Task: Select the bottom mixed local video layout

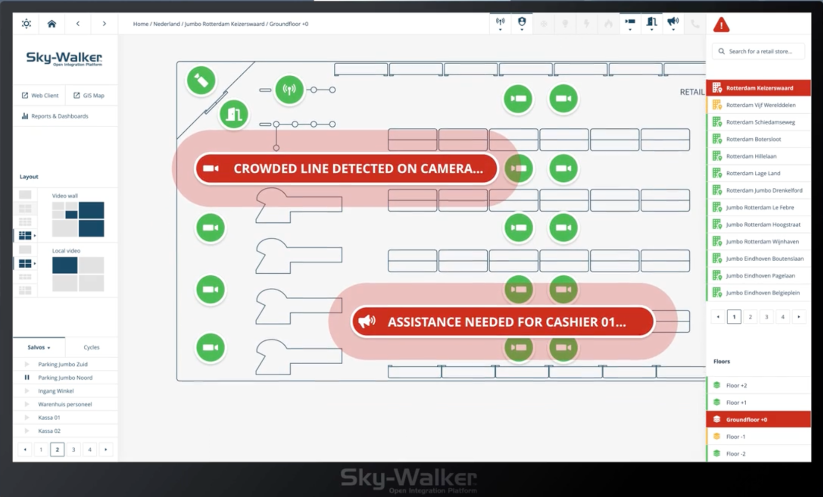Action: [x=25, y=290]
